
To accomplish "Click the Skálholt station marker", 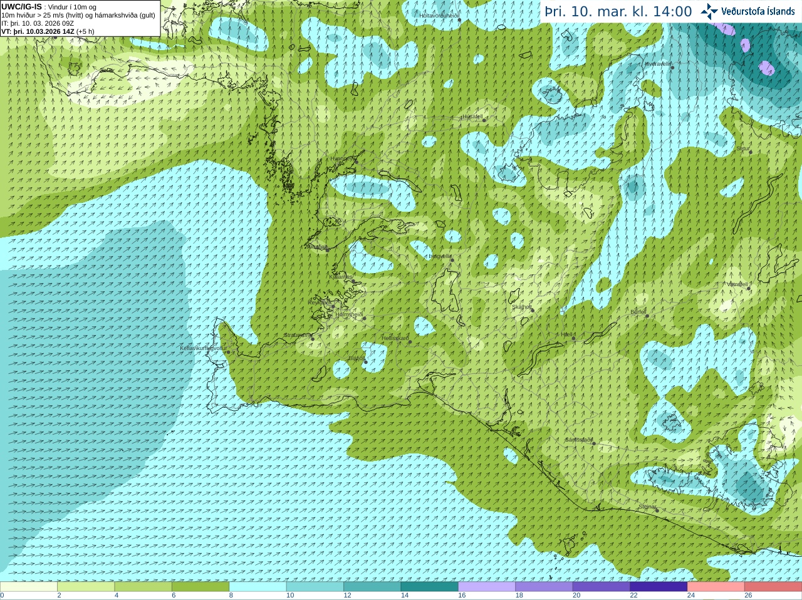I will (533, 311).
